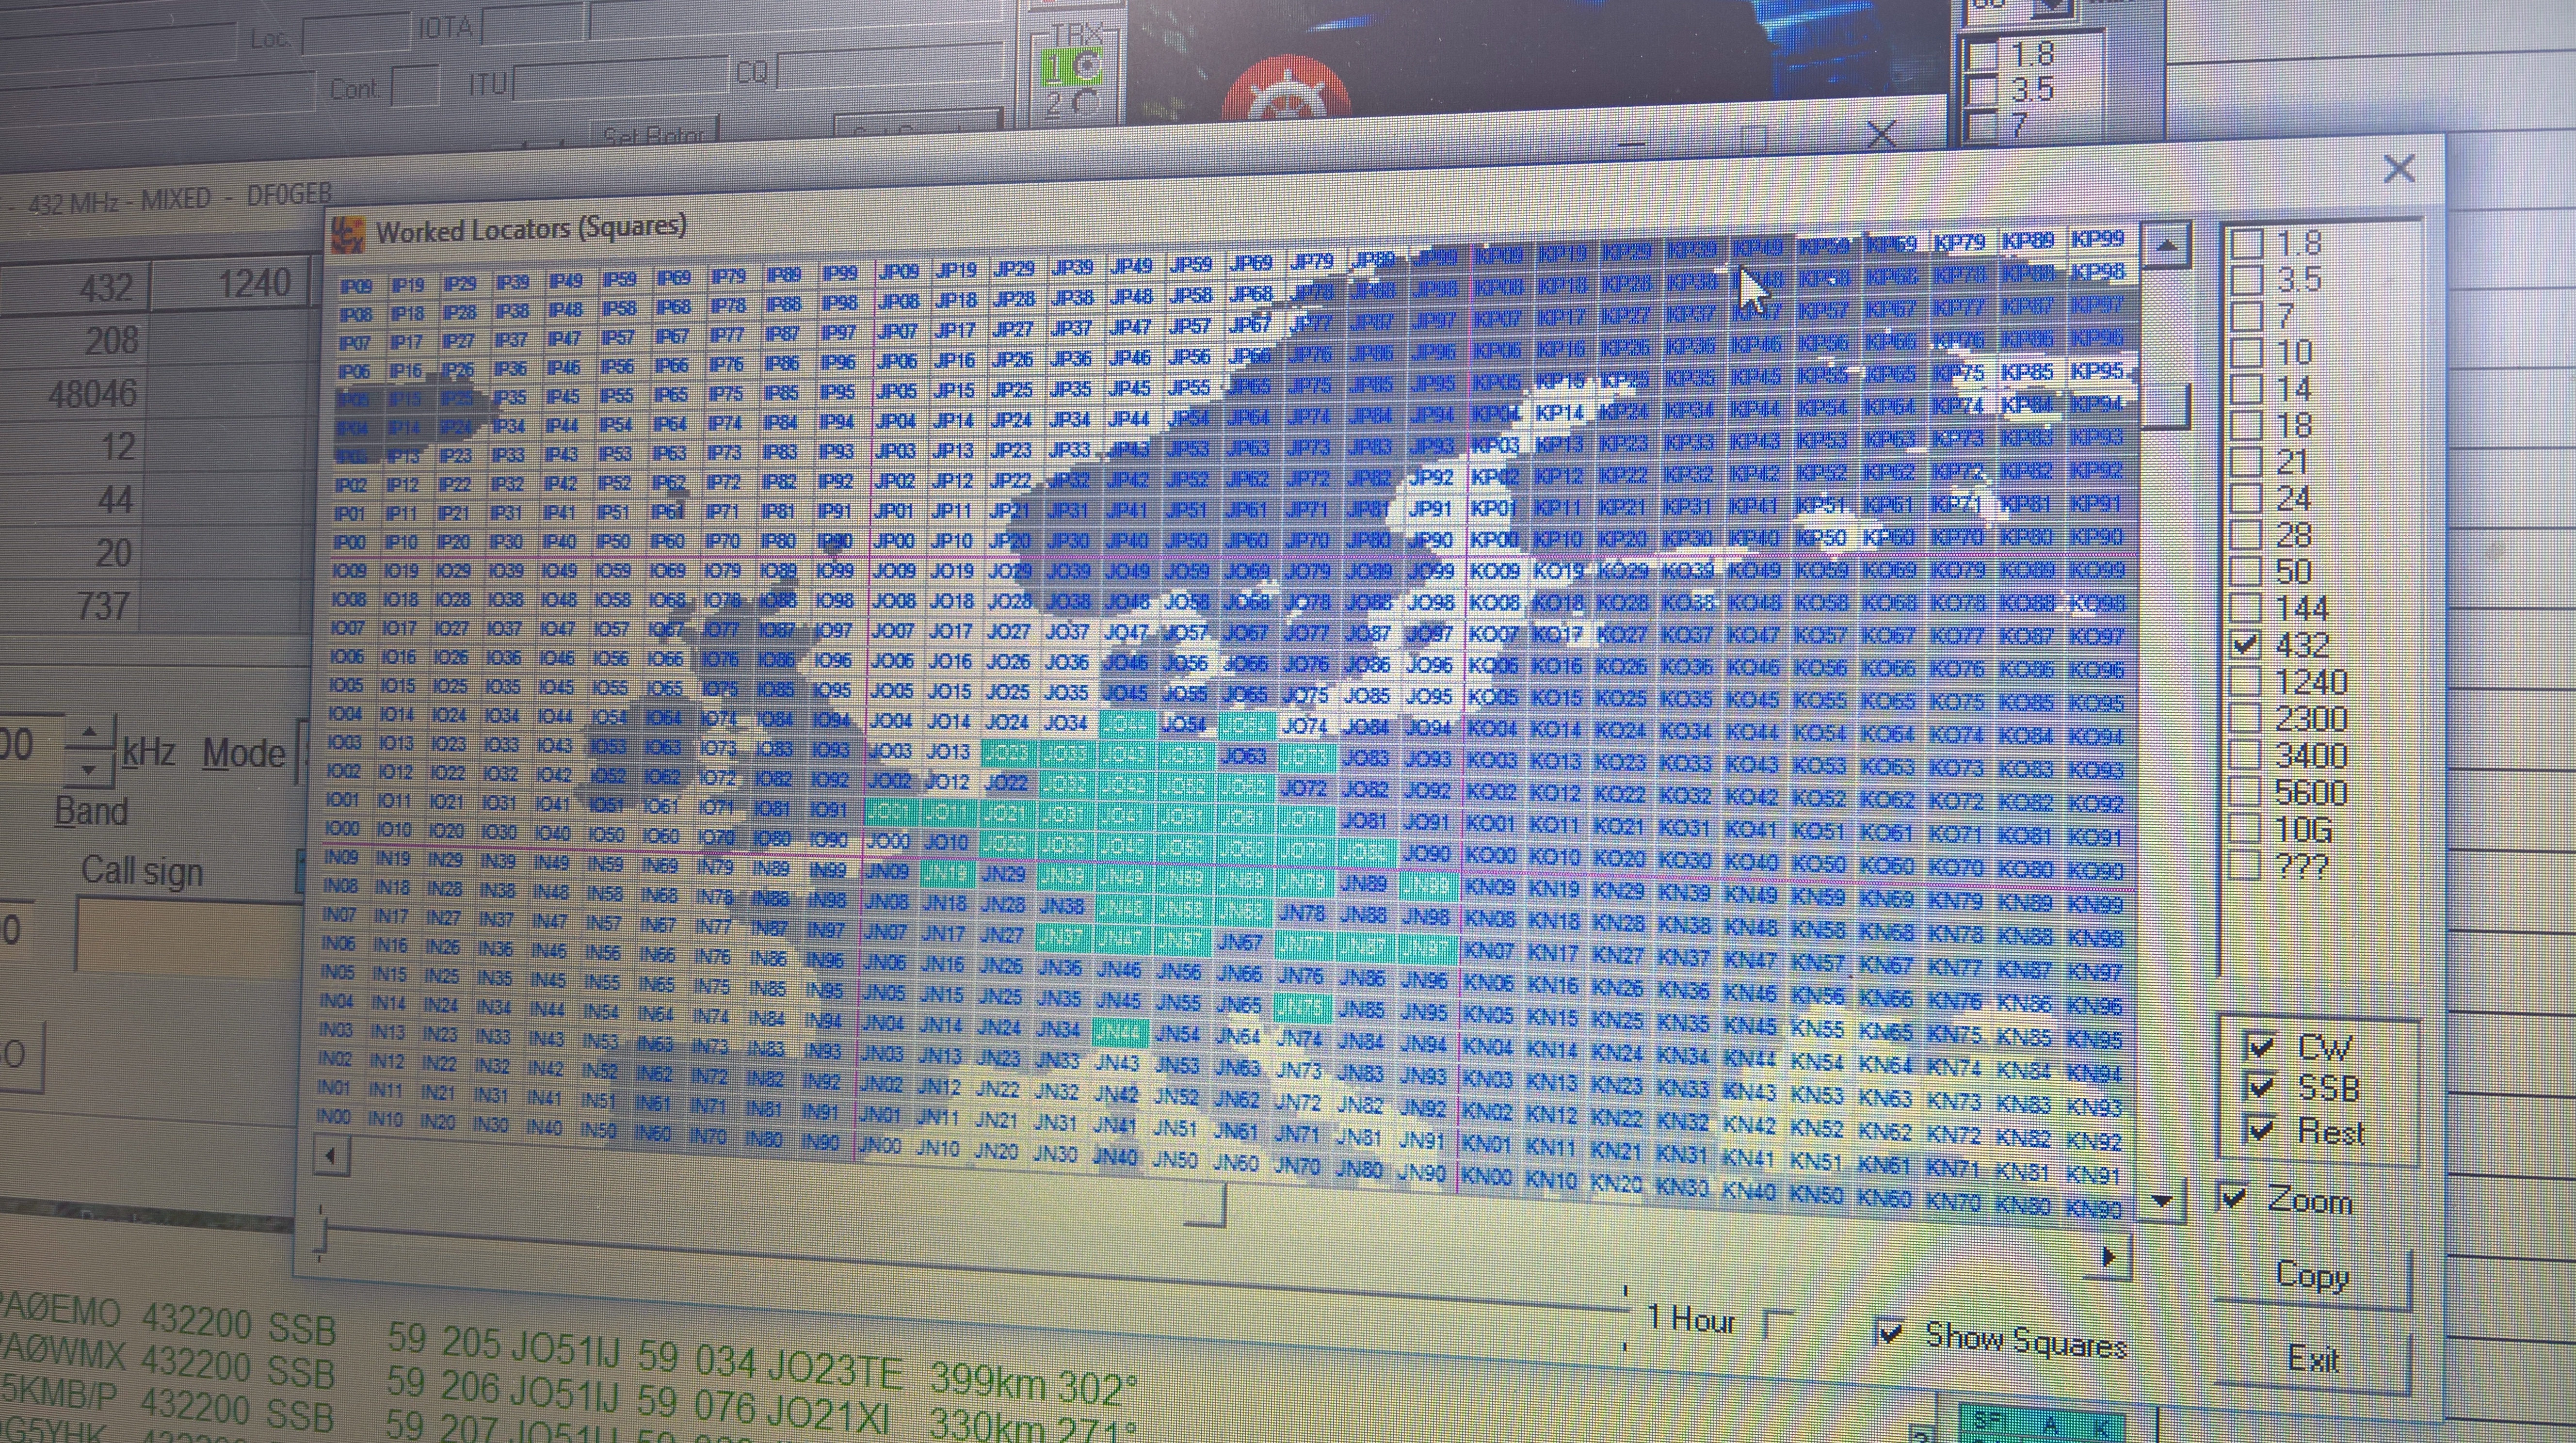
Task: Increase kHz frequency with stepper up arrow
Action: point(90,733)
